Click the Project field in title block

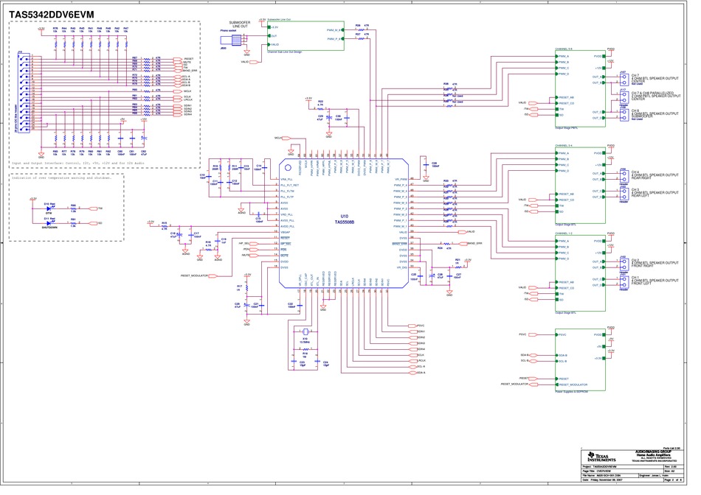pos(621,466)
